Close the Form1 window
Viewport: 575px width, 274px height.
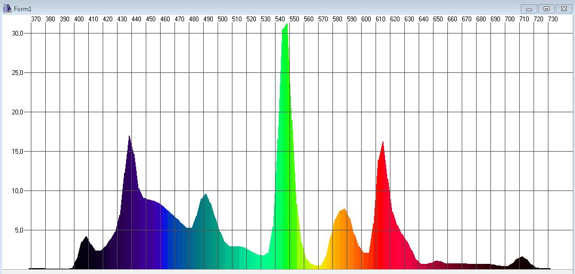click(564, 9)
